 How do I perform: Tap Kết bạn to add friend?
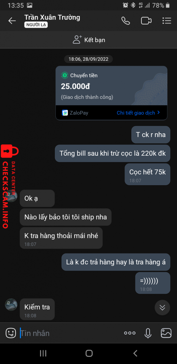tap(88, 40)
